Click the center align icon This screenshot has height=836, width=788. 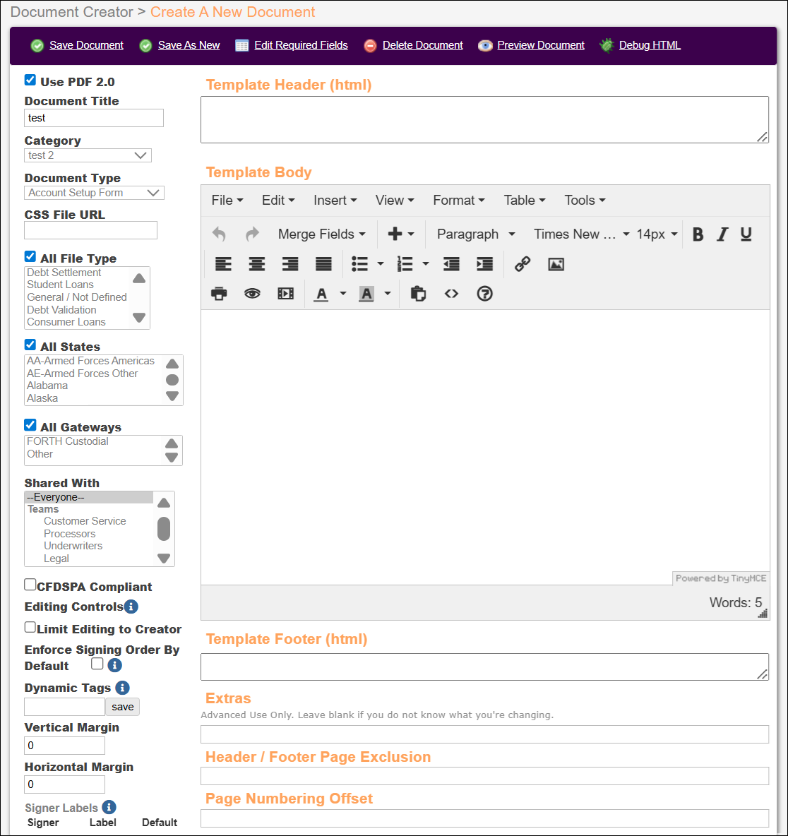[x=256, y=264]
